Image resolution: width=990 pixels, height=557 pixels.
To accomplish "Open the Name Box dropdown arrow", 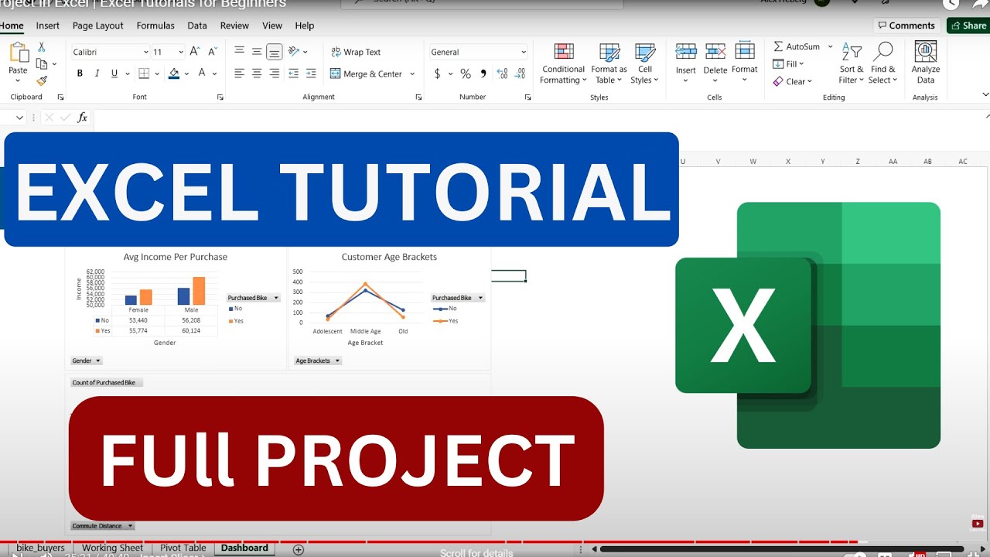I will click(20, 118).
